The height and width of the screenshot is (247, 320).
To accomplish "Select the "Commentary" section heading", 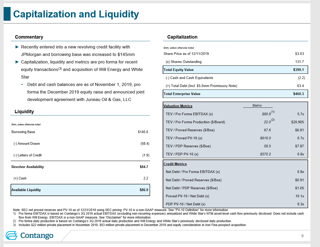I will coord(29,37).
